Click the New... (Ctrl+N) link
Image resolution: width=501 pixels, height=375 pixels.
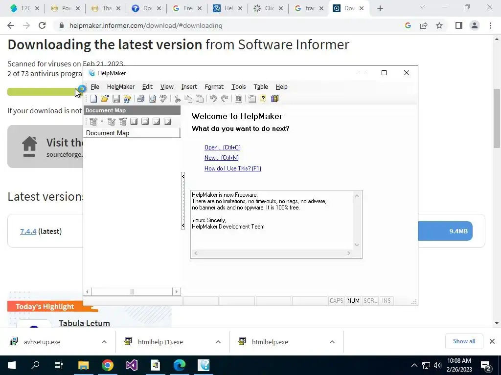coord(222,158)
